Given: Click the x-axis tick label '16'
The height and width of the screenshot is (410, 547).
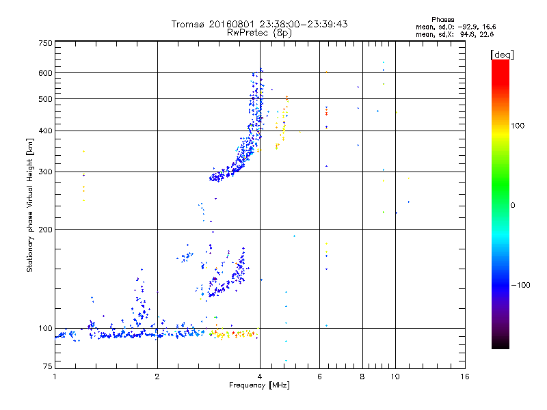Looking at the screenshot, I should [465, 377].
